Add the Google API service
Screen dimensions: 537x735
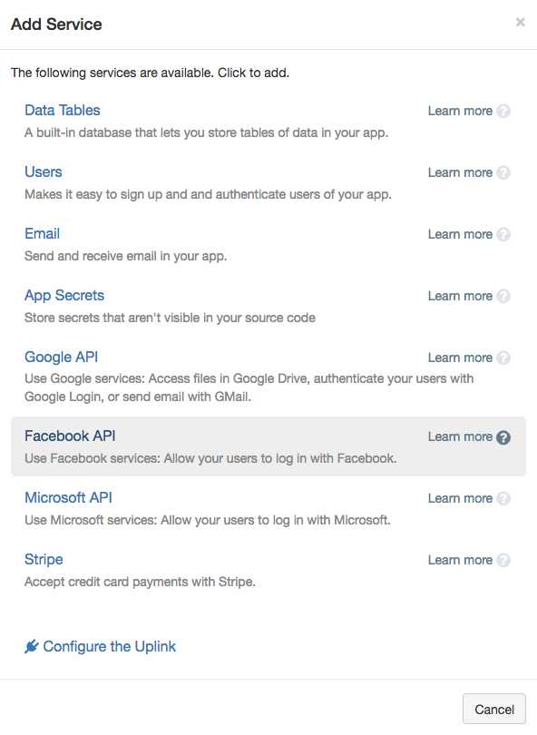click(61, 358)
